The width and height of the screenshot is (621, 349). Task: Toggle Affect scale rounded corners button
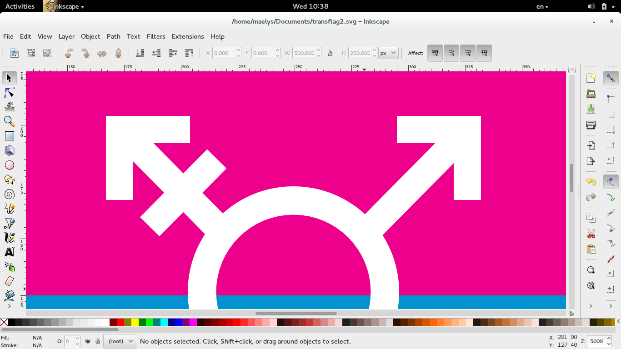451,53
